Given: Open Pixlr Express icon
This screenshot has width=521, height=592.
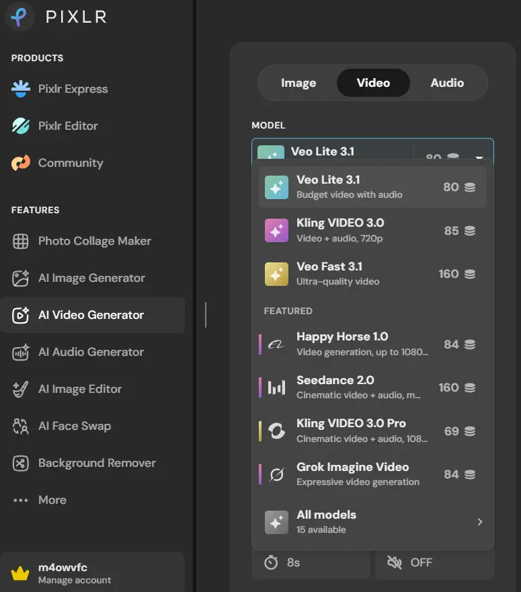Looking at the screenshot, I should pos(21,89).
